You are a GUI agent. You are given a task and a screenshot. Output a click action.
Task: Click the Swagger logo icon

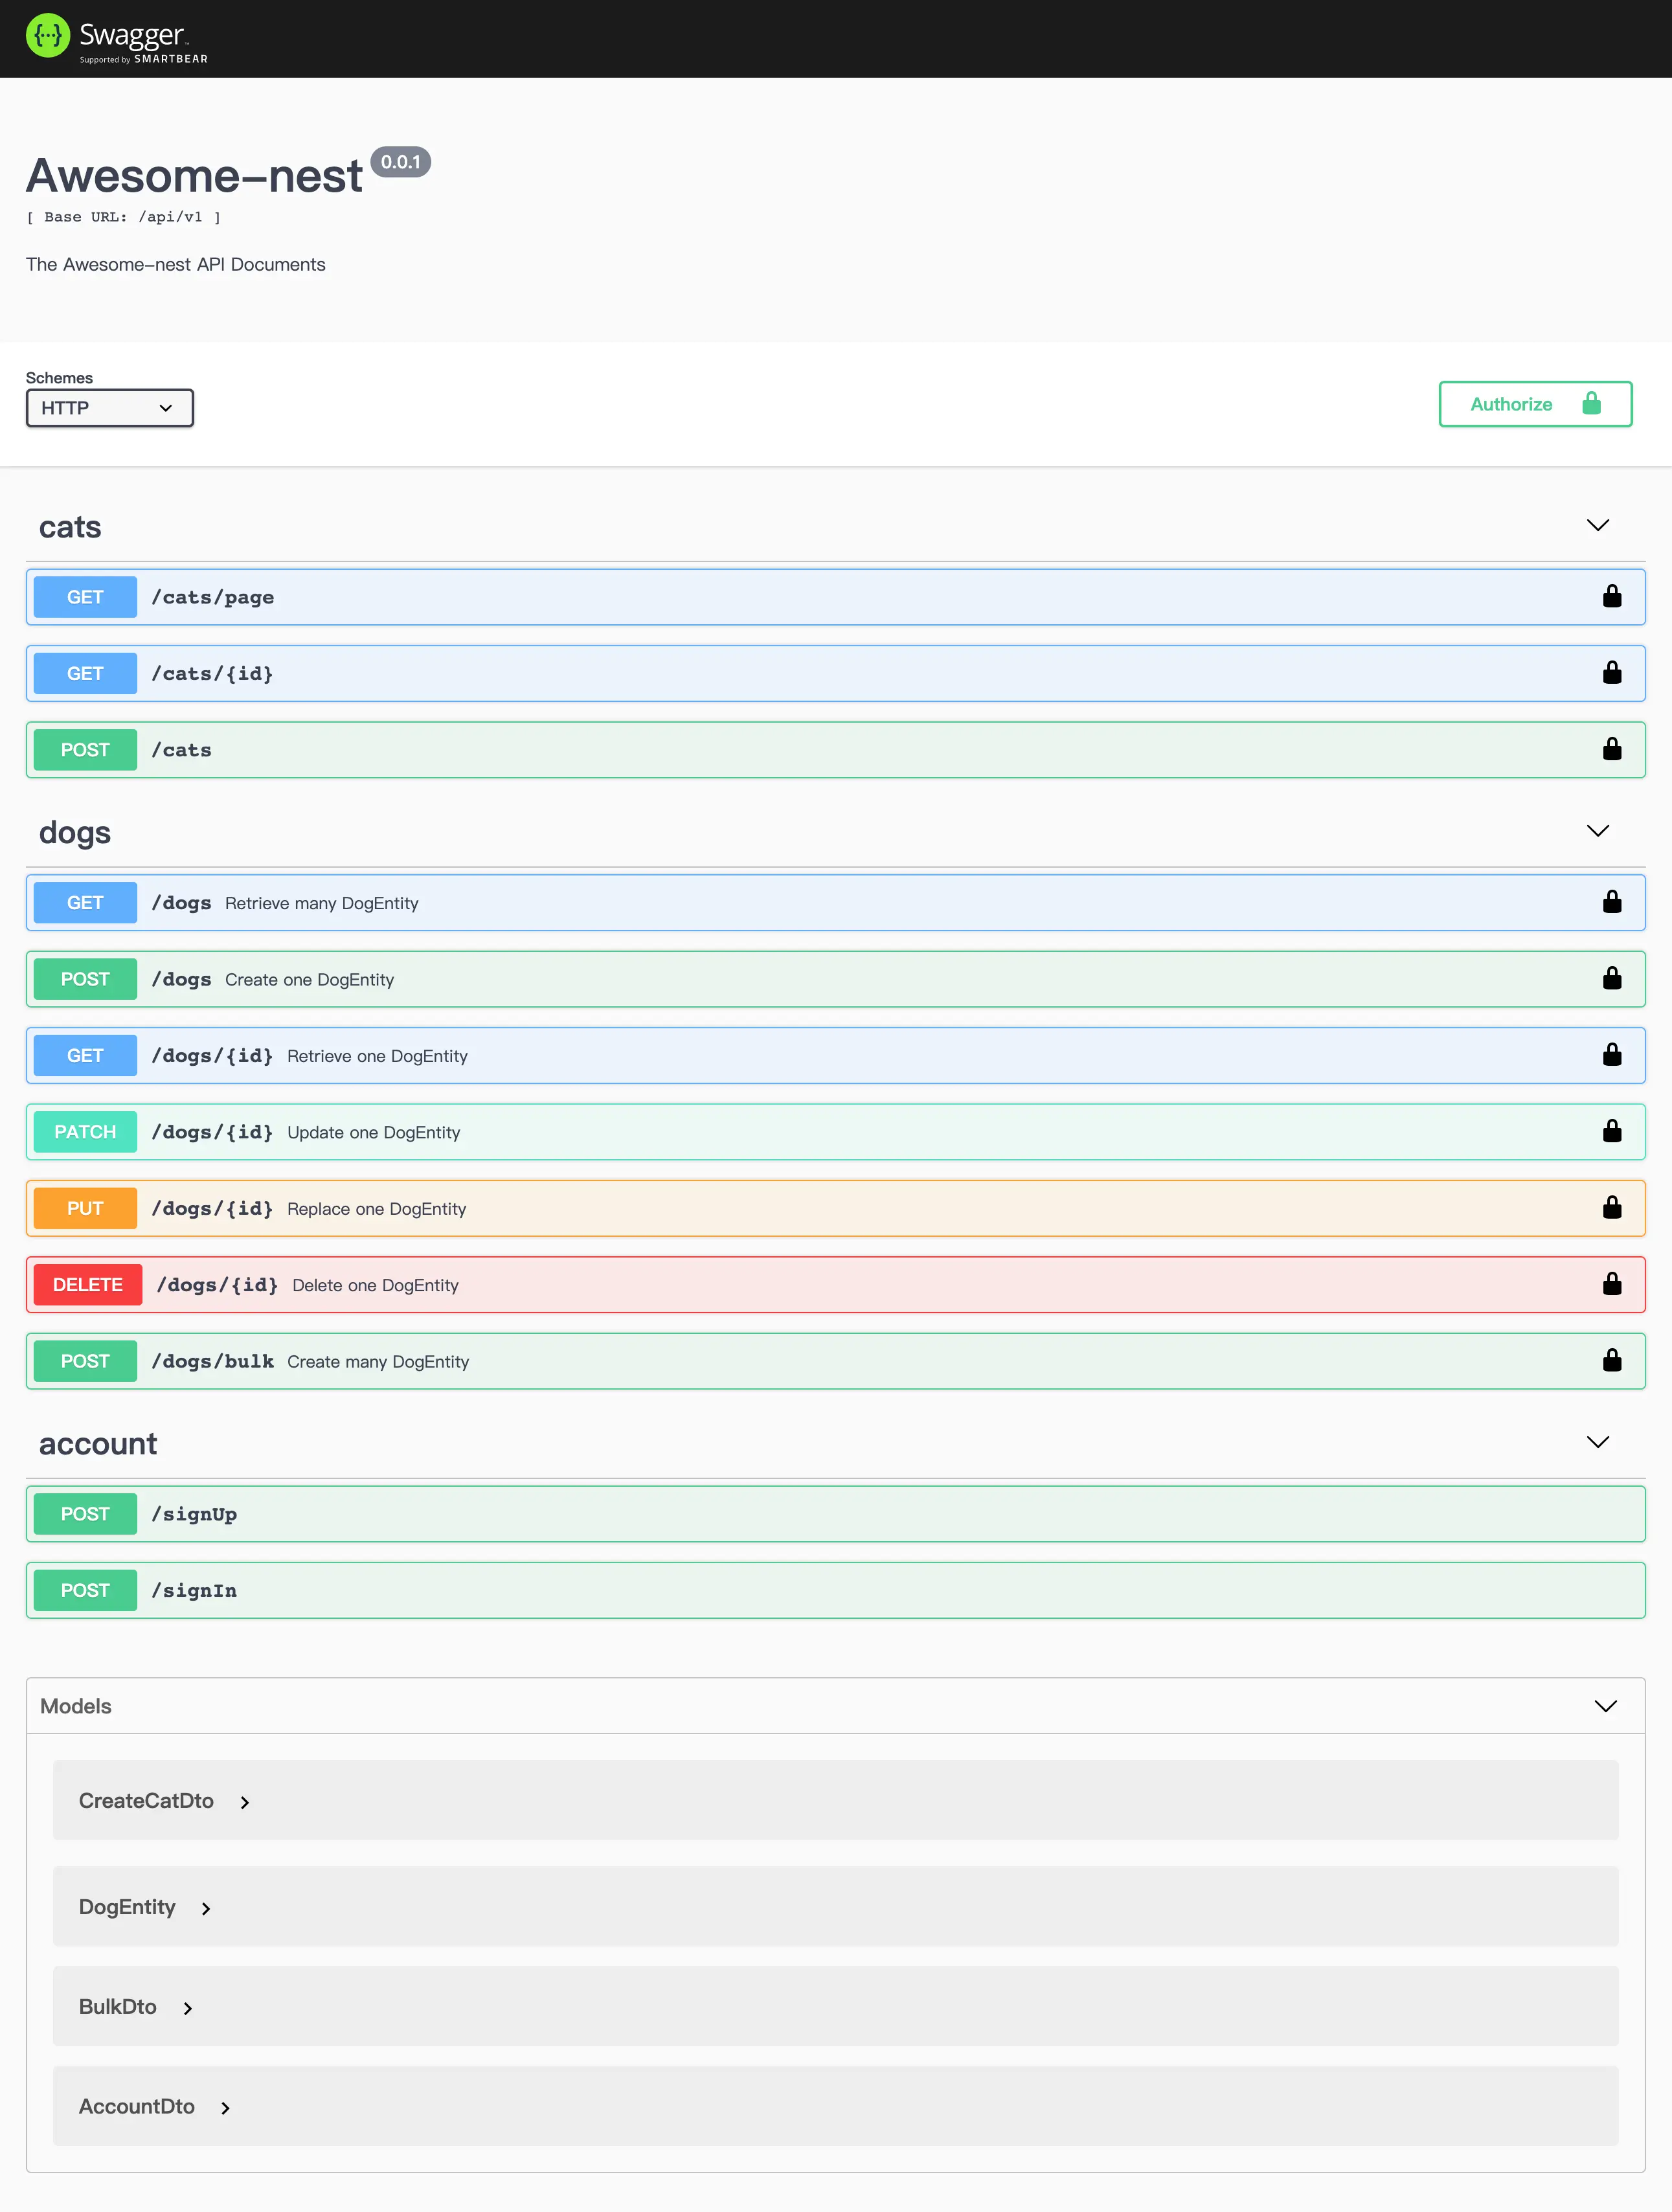coord(47,36)
